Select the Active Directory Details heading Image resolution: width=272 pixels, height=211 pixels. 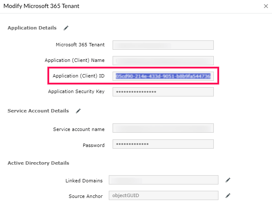(38, 163)
